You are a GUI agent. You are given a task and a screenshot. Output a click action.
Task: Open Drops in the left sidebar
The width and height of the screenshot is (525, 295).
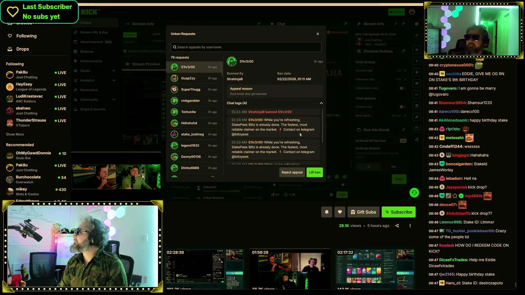23,49
